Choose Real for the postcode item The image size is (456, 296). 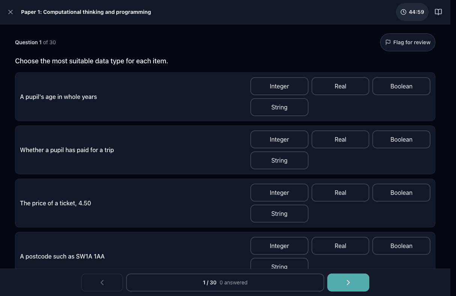[x=340, y=246]
